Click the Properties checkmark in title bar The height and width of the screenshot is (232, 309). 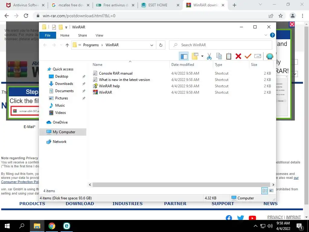(54, 27)
